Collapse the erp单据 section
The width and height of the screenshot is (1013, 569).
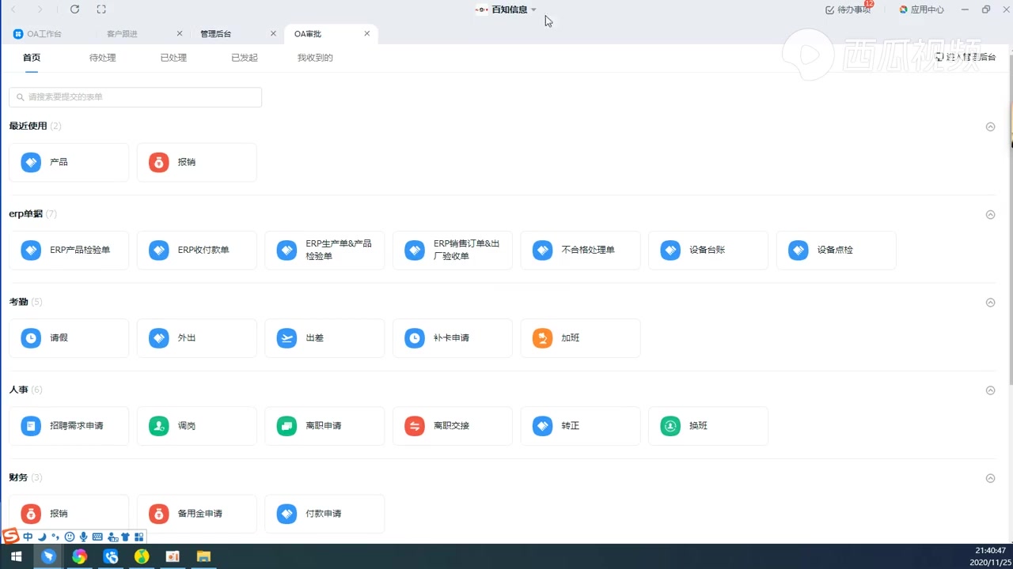(x=990, y=214)
